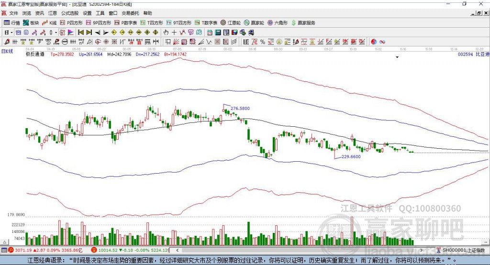This screenshot has height=265, width=490.
Task: Jump to the first bar with skip-to-start arrow
Action: [x=80, y=32]
